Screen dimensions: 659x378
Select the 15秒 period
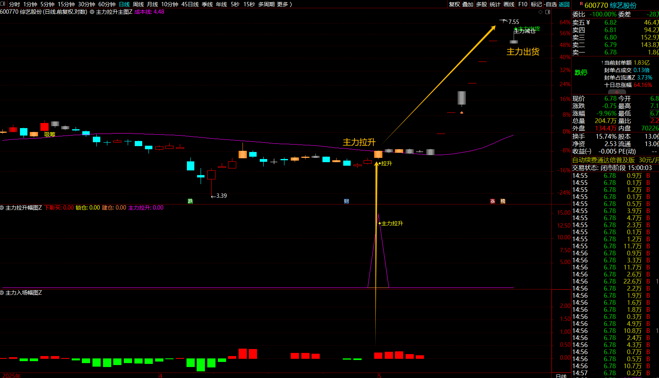249,4
